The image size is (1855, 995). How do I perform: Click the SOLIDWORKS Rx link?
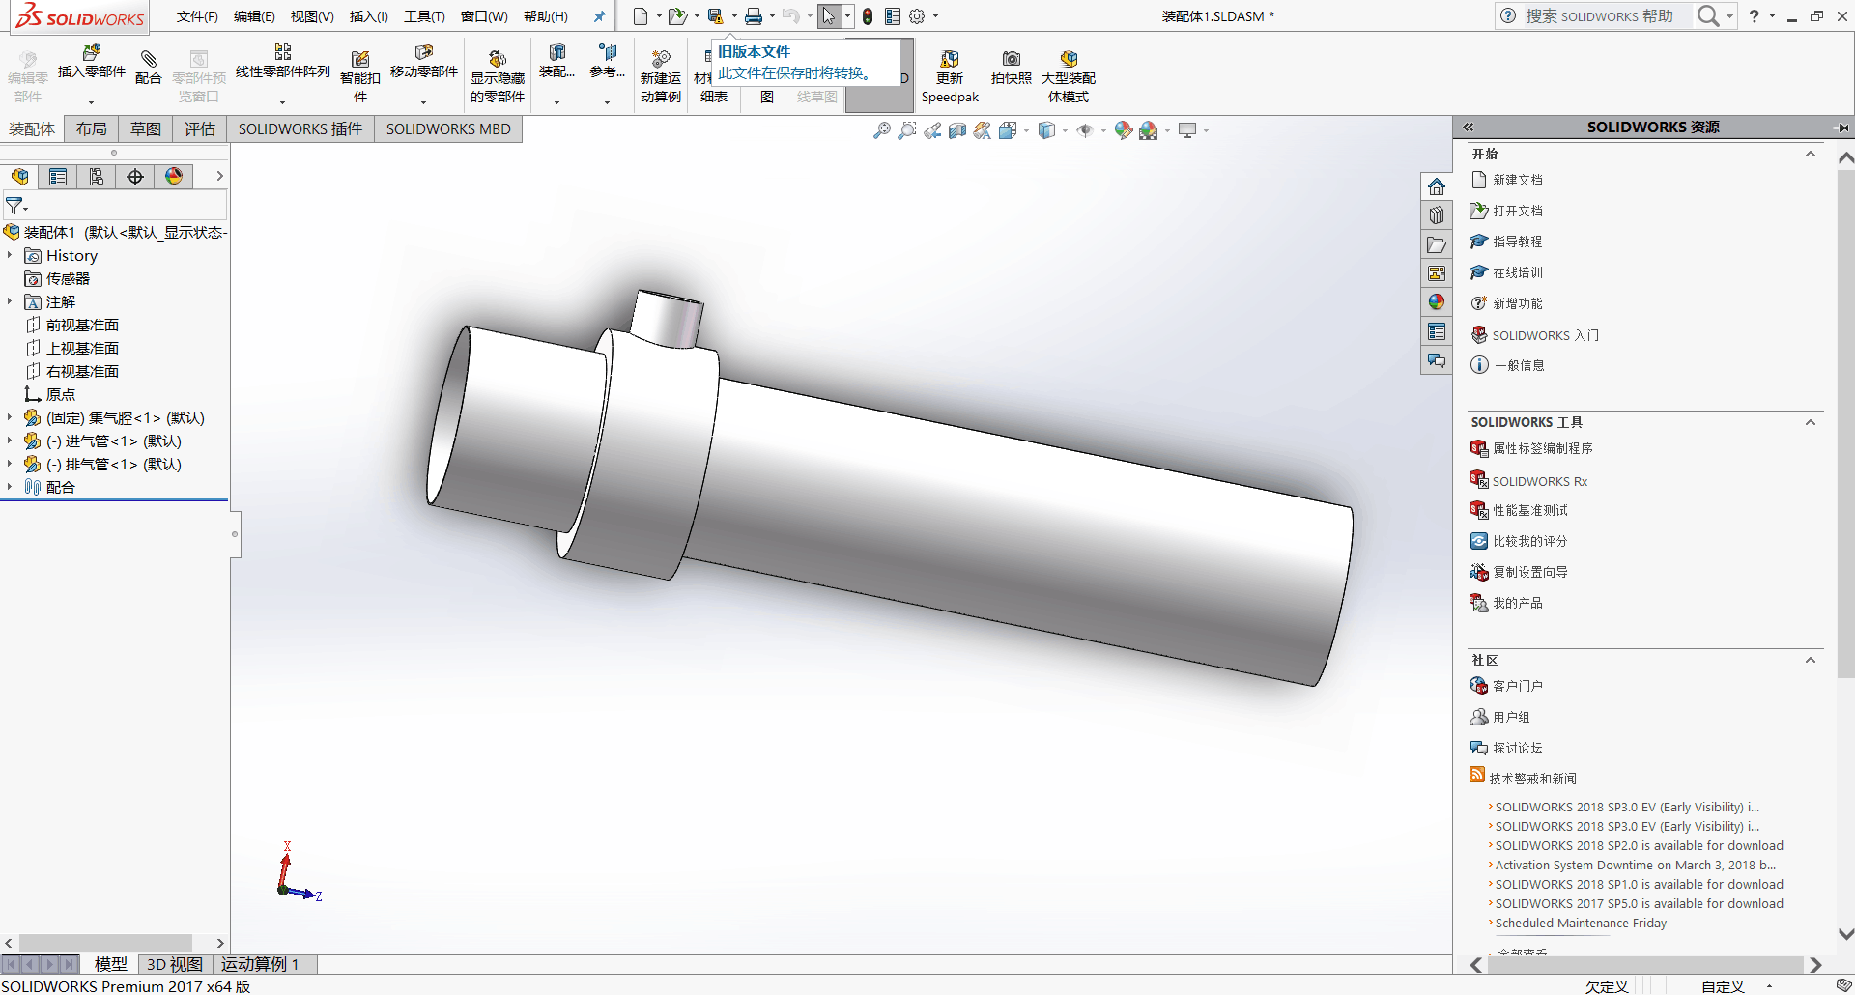(x=1540, y=481)
